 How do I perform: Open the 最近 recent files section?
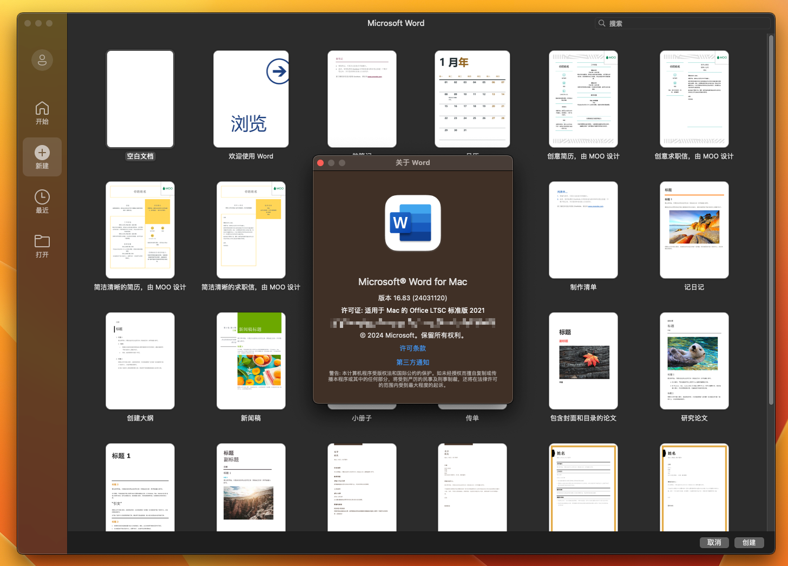pos(42,202)
